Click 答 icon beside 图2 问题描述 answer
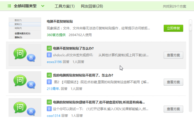 point(49,82)
